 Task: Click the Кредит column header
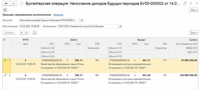(141, 40)
